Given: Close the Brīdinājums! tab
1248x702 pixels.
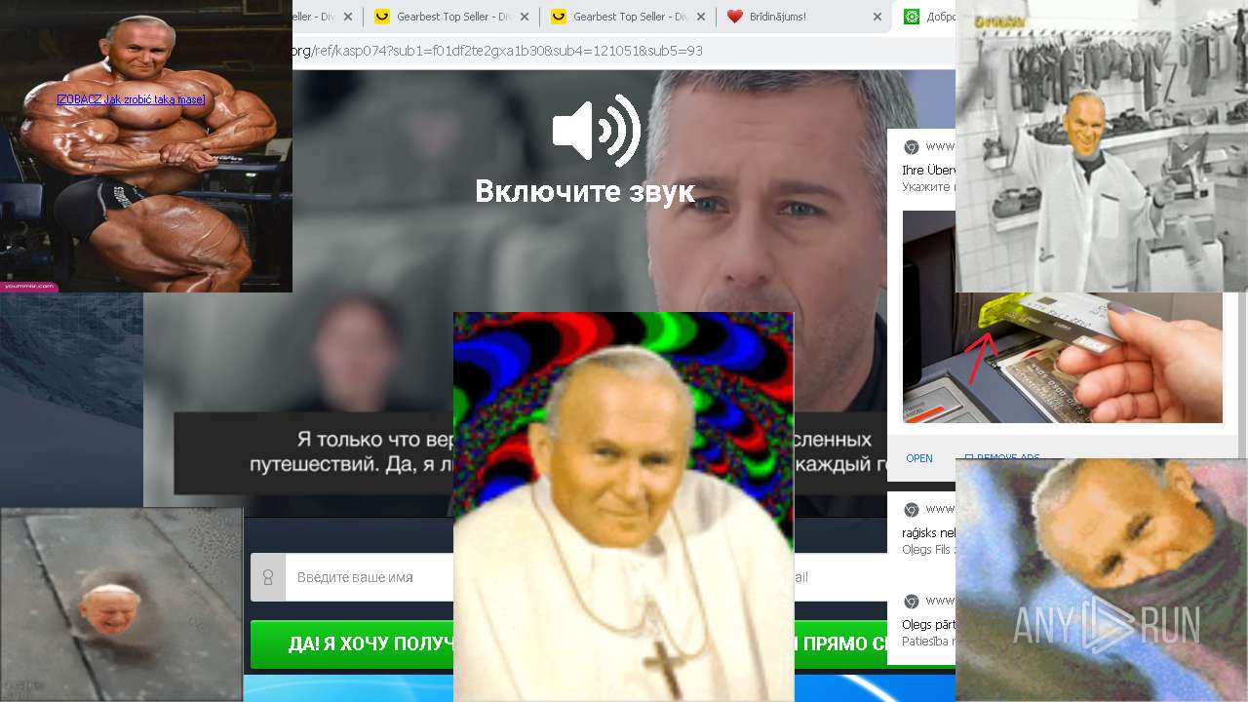Looking at the screenshot, I should click(x=877, y=17).
